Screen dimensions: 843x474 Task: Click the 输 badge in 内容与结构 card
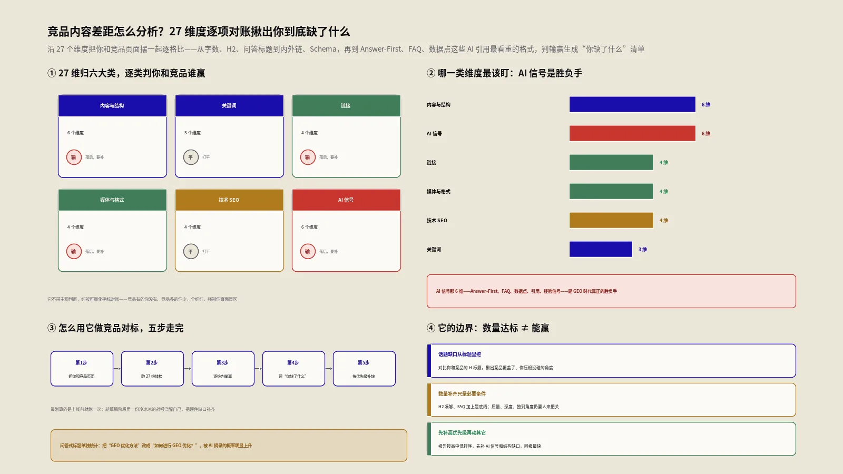(74, 157)
